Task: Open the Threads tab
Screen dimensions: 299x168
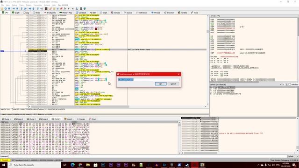Action: 156,13
